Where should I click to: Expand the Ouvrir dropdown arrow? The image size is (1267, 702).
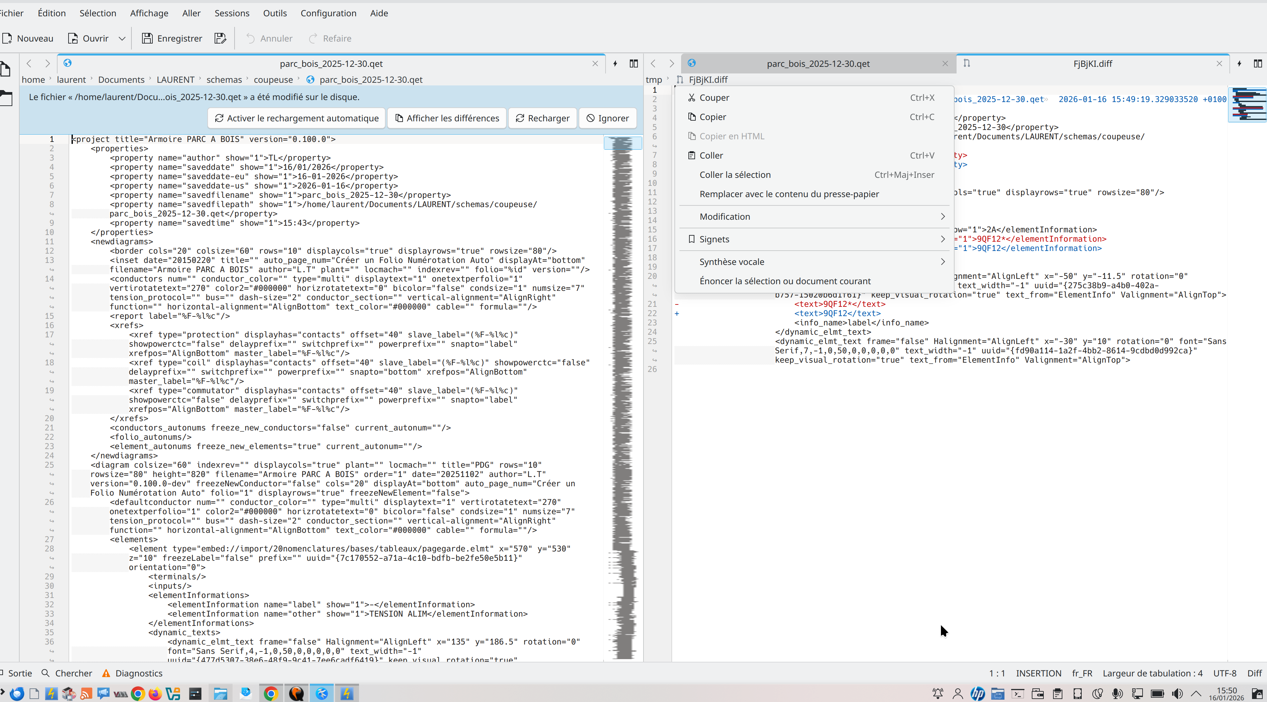pos(121,38)
